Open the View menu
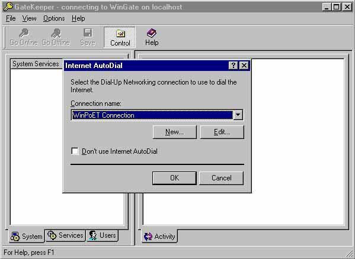Screen dimensions: 355x259 click(x=29, y=18)
